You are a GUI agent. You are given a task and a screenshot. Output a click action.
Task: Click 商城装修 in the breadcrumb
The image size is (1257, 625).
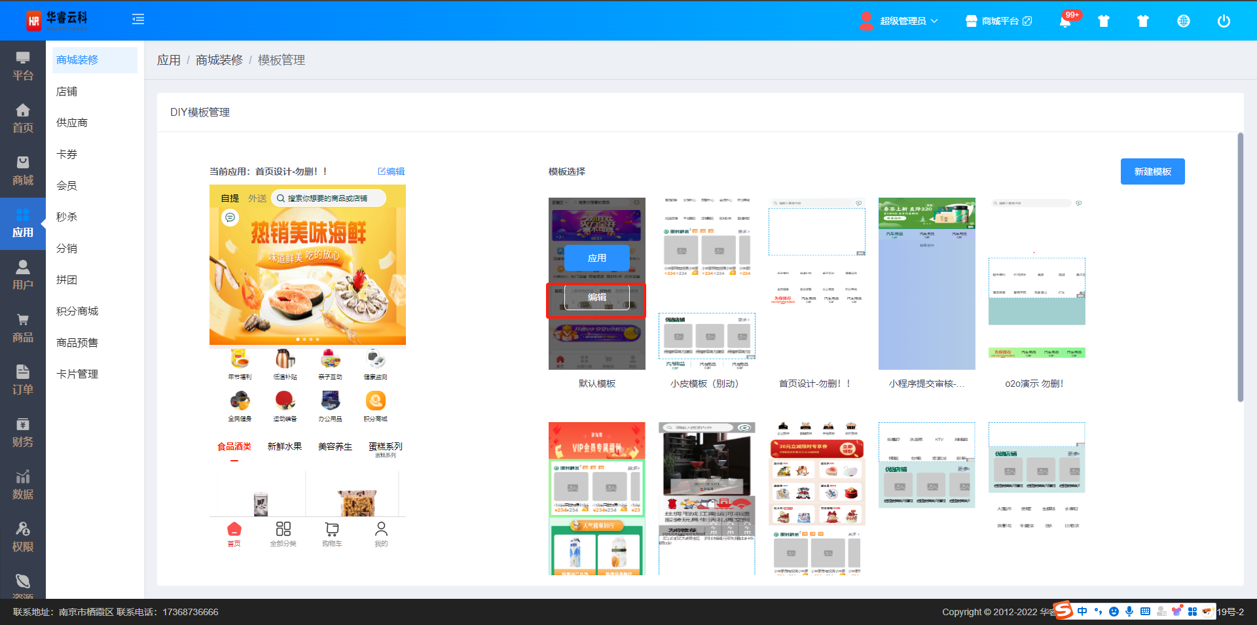[219, 60]
